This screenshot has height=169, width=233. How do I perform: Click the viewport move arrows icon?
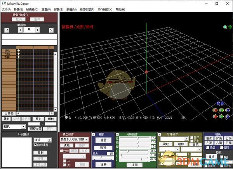230,27
